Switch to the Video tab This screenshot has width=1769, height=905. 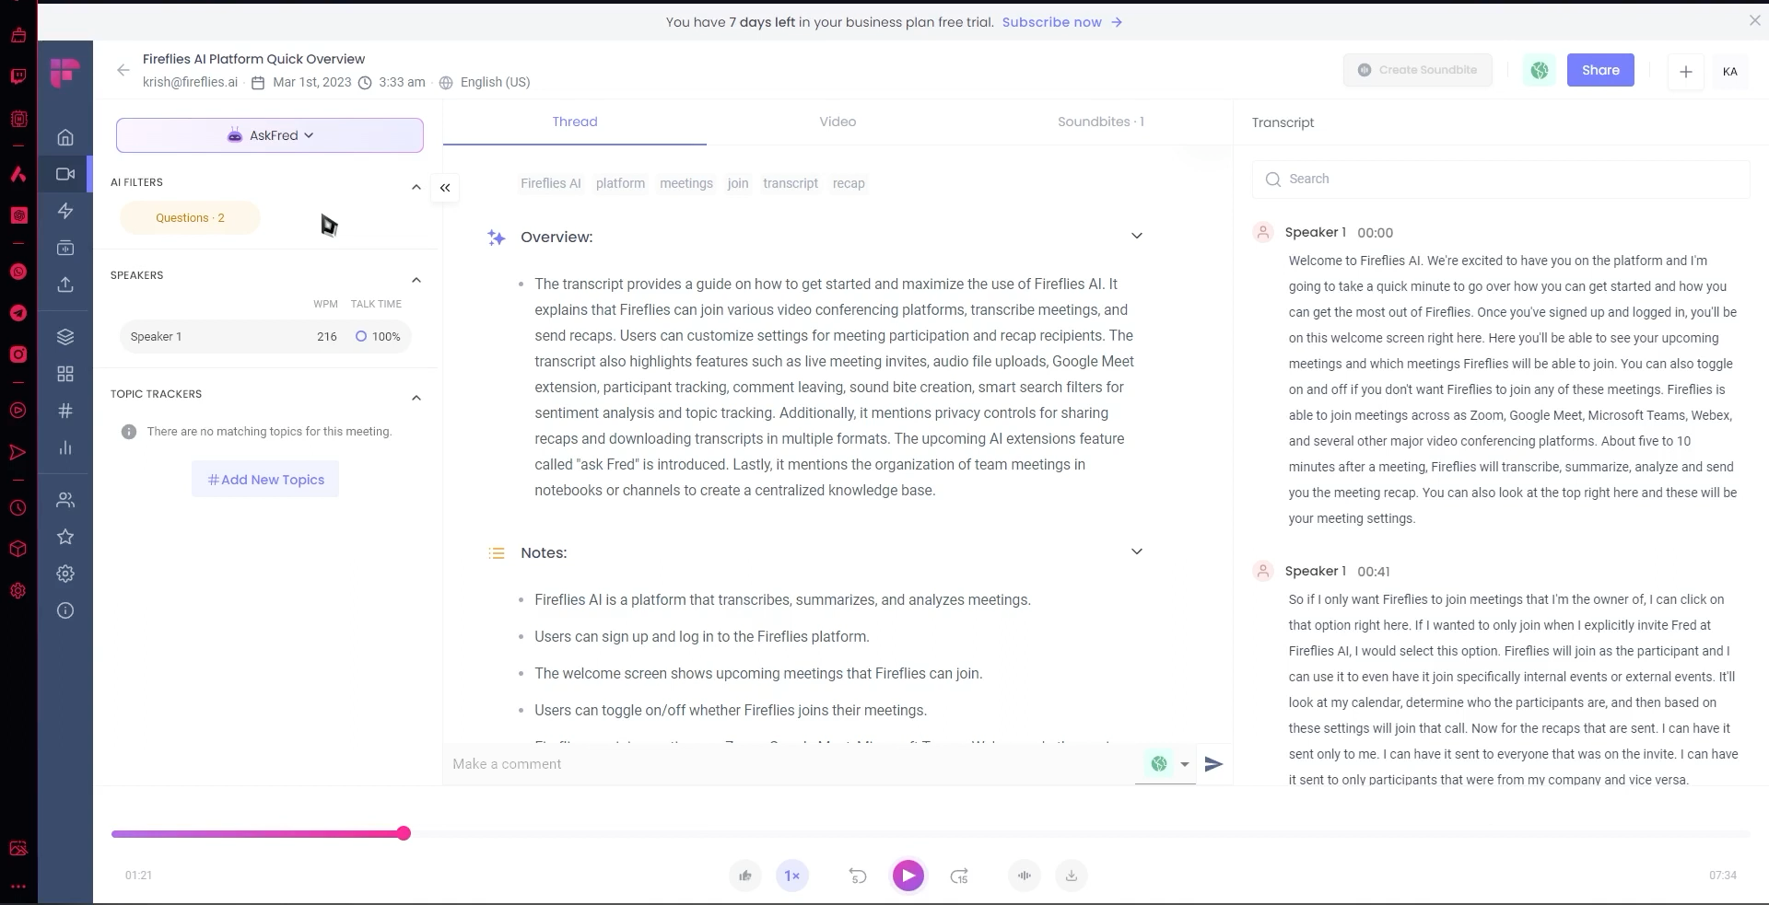838,122
